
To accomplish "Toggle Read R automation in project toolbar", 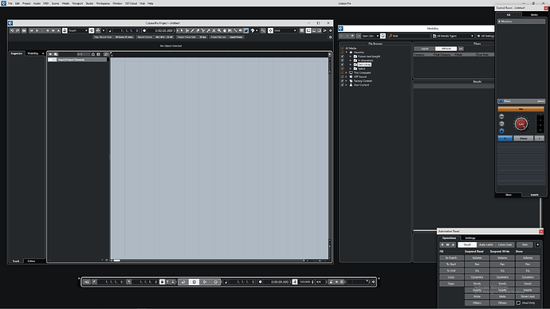I will coord(48,30).
